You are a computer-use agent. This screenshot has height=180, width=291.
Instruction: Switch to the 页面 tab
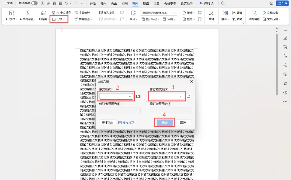pyautogui.click(x=114, y=3)
